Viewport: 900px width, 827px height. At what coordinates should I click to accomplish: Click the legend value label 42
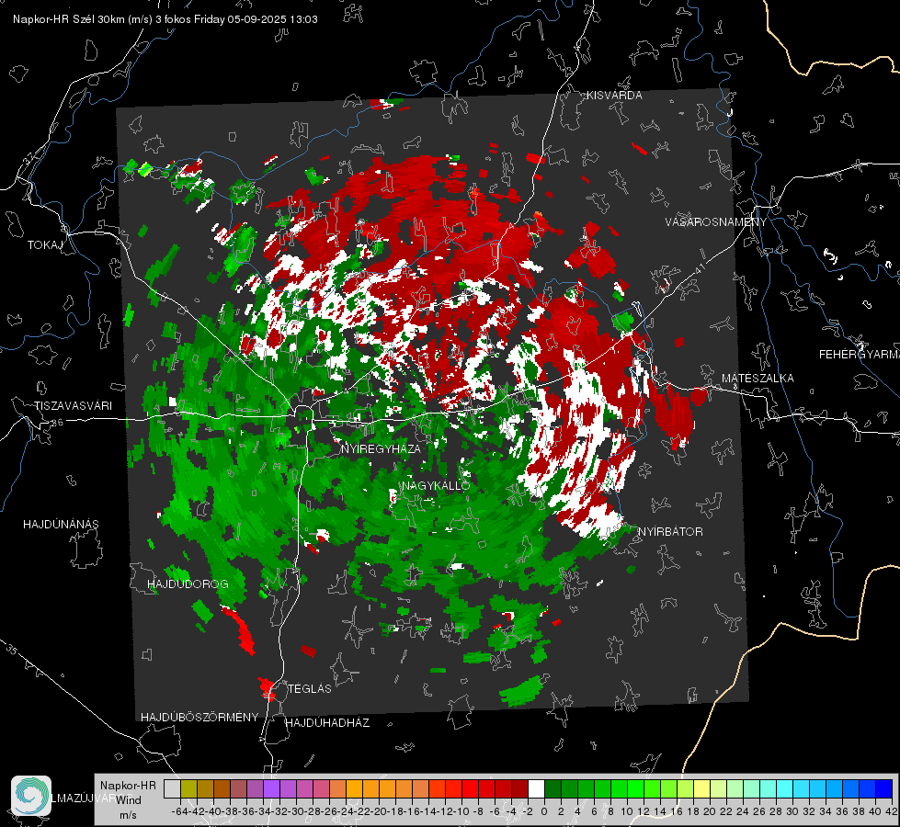(892, 811)
